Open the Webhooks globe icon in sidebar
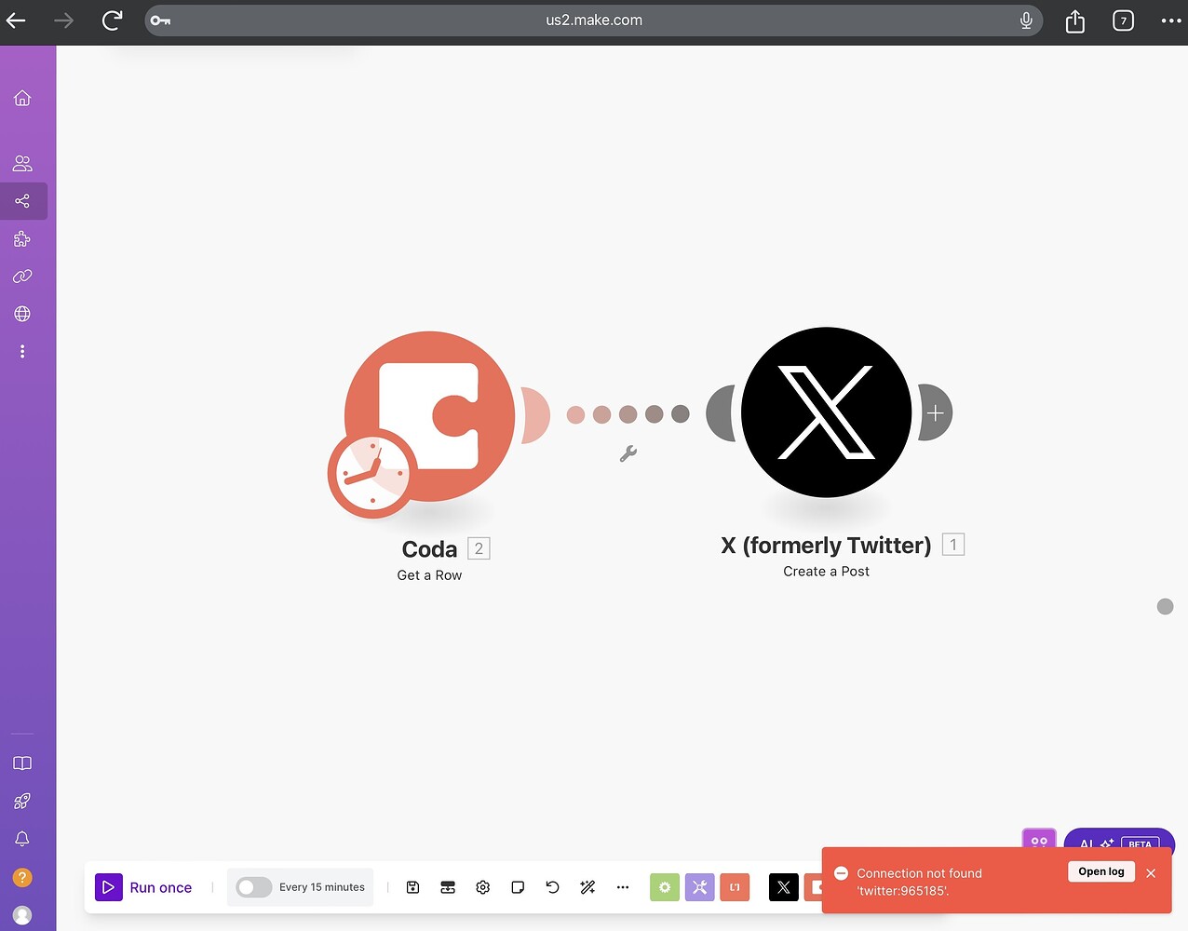This screenshot has width=1188, height=931. point(22,314)
